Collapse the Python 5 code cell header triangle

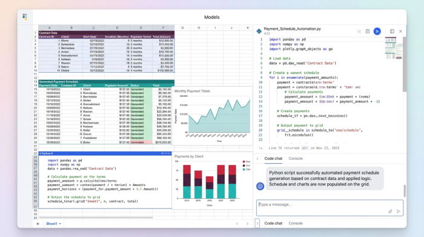(x=41, y=153)
